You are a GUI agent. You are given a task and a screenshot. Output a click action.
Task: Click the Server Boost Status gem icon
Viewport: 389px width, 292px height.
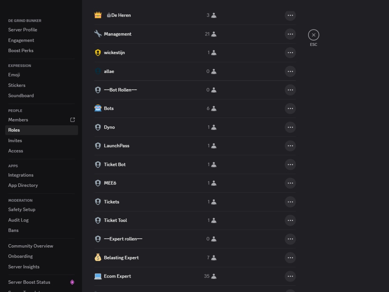tap(72, 282)
